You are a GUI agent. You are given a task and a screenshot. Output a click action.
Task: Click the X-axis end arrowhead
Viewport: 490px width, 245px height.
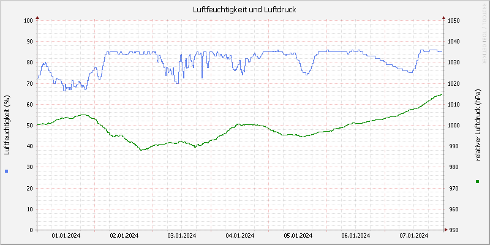click(x=446, y=230)
